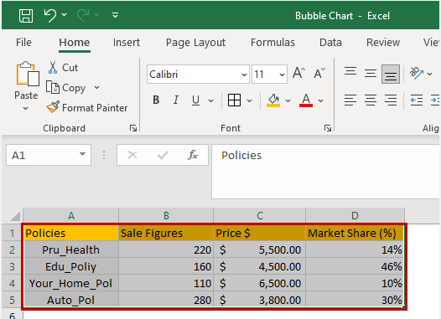The image size is (441, 319).
Task: Select row 3 header
Action: [x=12, y=266]
